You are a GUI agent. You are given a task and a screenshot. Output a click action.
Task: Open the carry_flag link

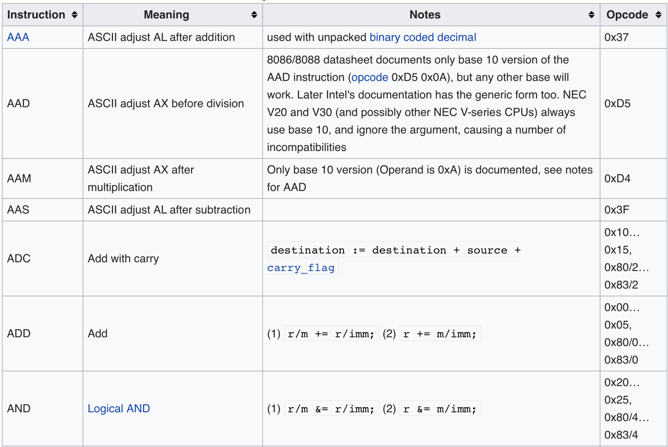coord(301,268)
